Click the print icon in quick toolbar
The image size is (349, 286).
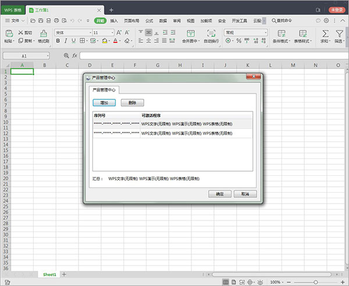[56, 21]
